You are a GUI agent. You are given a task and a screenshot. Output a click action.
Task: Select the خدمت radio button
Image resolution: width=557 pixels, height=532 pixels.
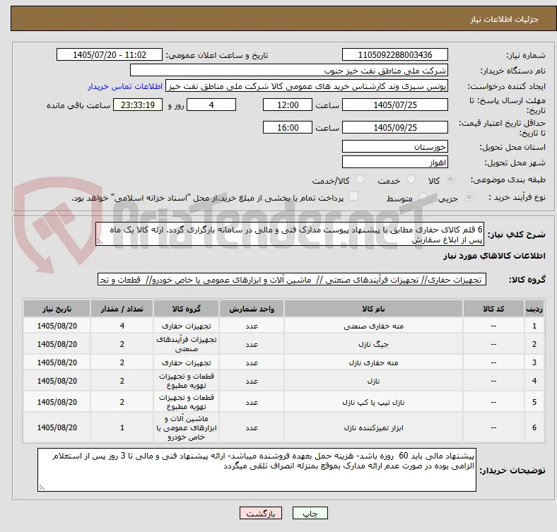(411, 179)
